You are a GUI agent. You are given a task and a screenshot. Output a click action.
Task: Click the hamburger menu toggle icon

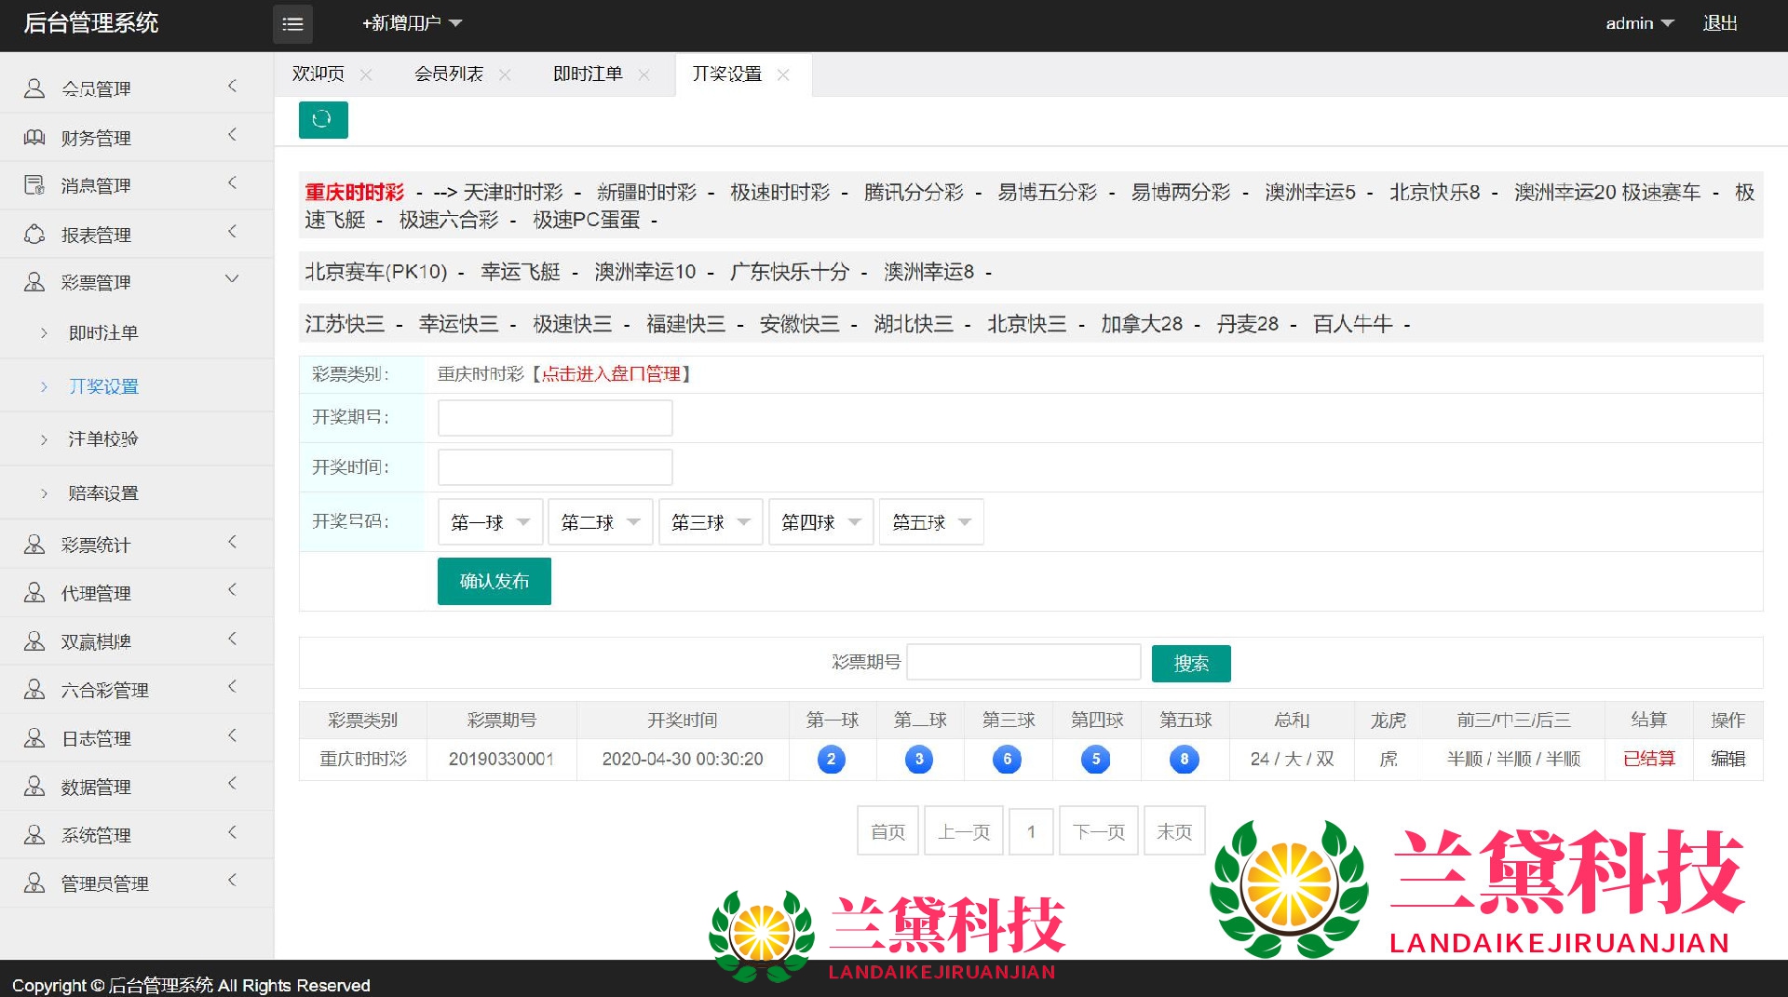point(292,24)
